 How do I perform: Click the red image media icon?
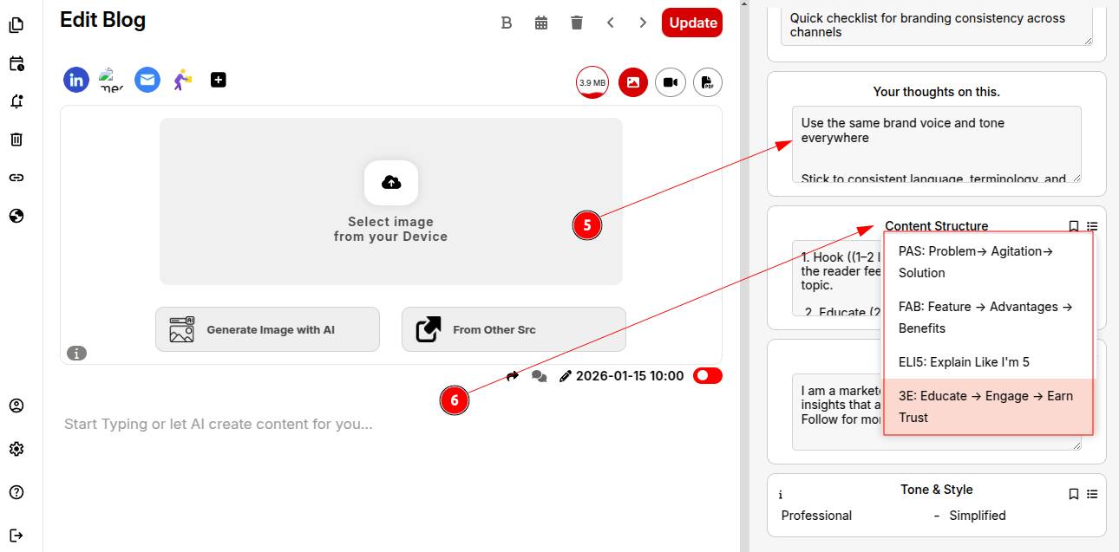click(x=633, y=82)
